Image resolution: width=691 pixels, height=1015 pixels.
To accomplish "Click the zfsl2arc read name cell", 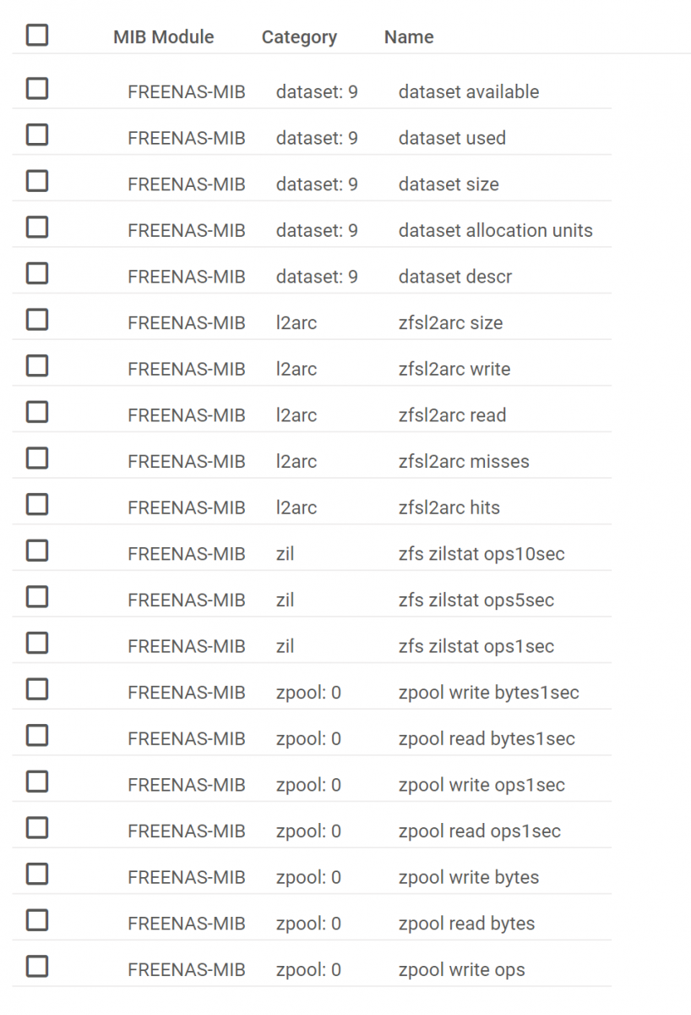I will tap(452, 415).
